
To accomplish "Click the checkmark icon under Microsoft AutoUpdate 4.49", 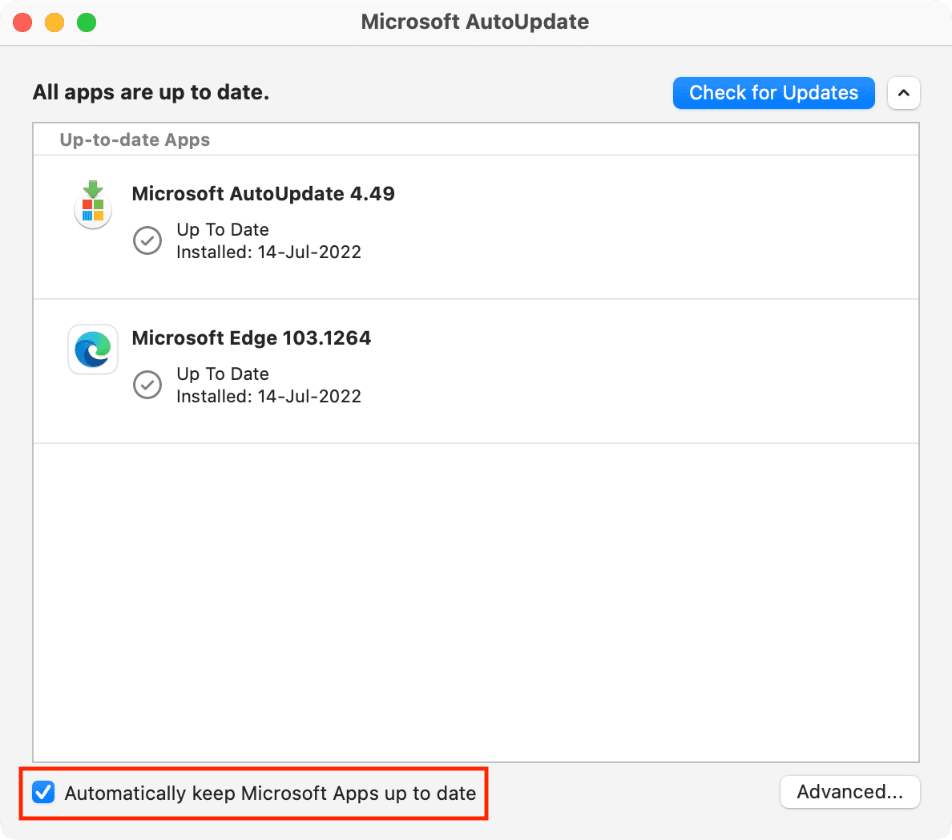I will pyautogui.click(x=147, y=240).
